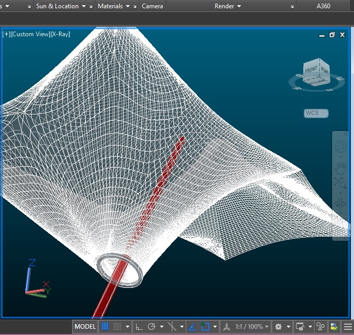This screenshot has height=335, width=354.
Task: Click the [+] viewport controls label
Action: tap(6, 34)
